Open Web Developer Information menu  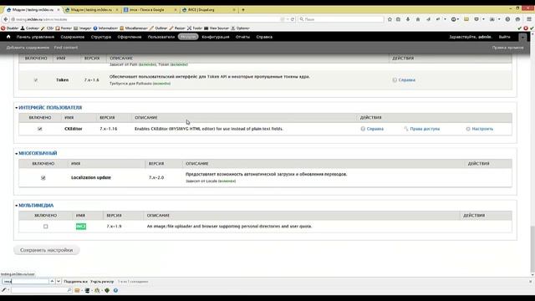[x=105, y=28]
